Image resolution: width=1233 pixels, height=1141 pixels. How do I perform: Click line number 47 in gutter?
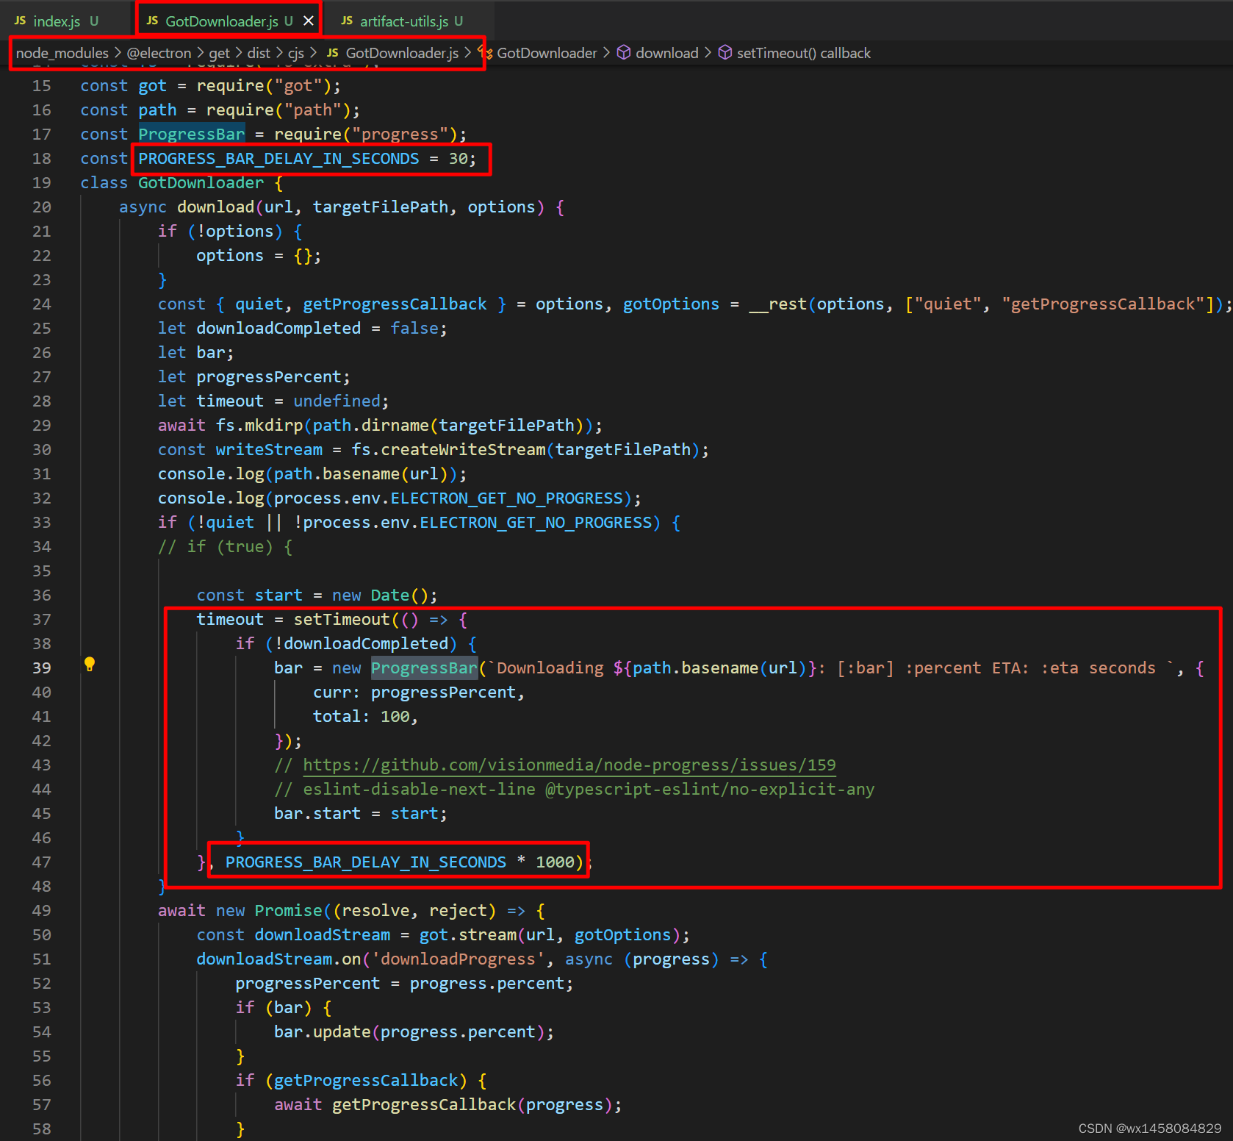point(42,862)
